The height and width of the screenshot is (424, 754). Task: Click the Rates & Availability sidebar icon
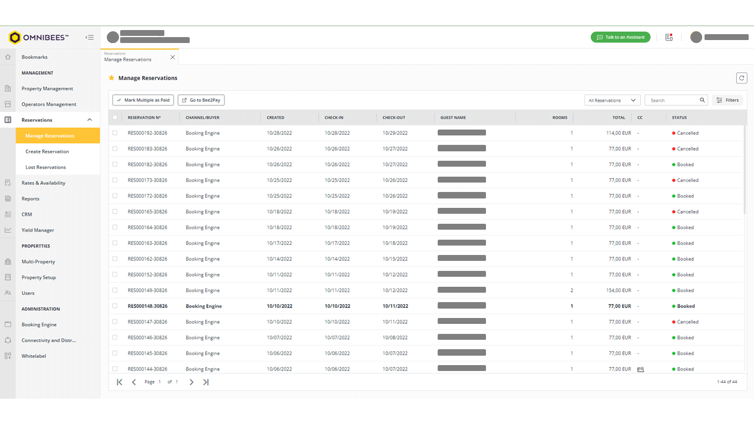(x=8, y=183)
